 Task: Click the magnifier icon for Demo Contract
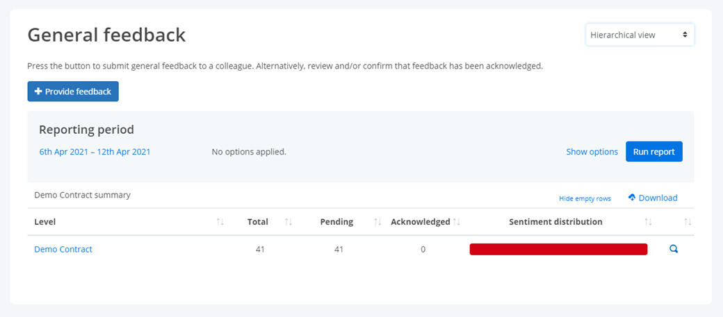point(674,249)
